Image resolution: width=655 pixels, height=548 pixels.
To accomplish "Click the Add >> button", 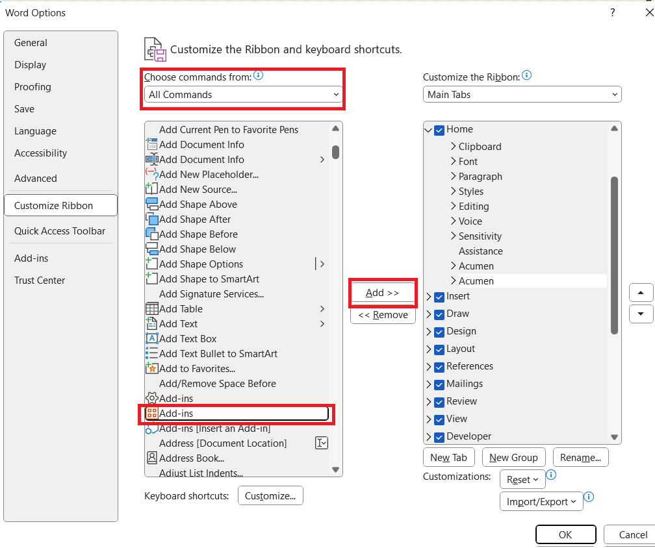I will 383,293.
